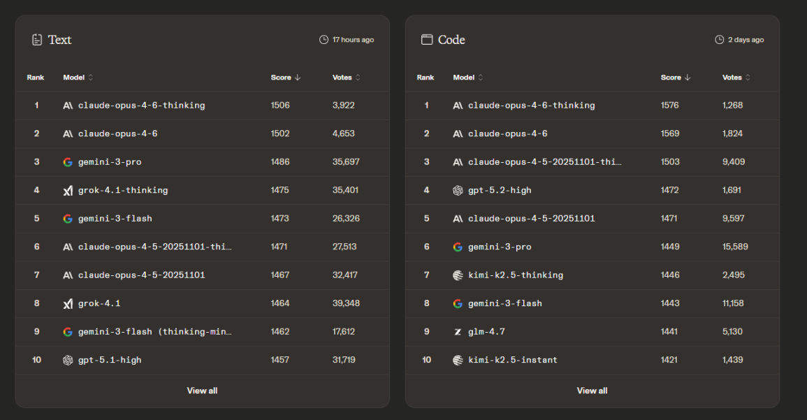Open View all in Code leaderboard
Viewport: 807px width, 420px height.
592,391
